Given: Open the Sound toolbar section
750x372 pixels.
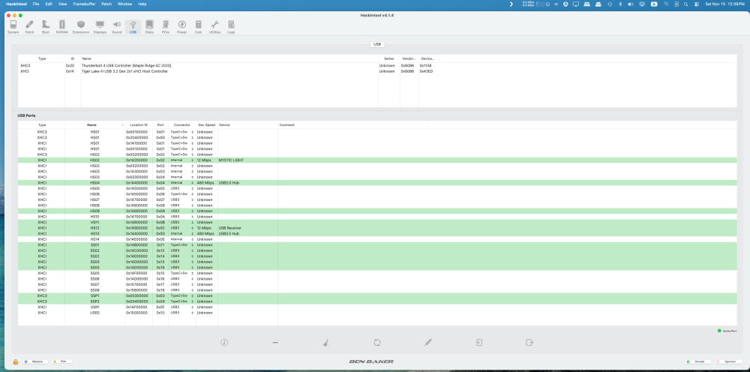Looking at the screenshot, I should pos(117,27).
